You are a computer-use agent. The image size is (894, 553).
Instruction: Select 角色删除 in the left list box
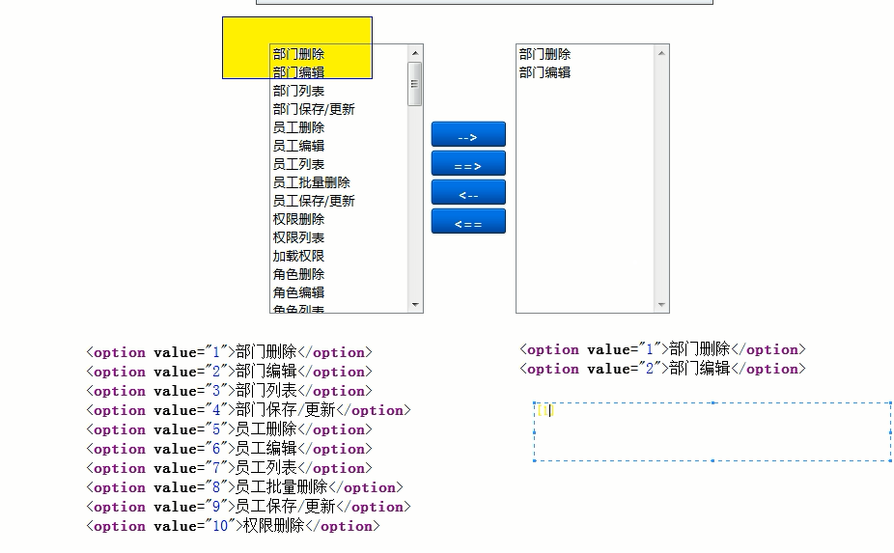[x=298, y=274]
